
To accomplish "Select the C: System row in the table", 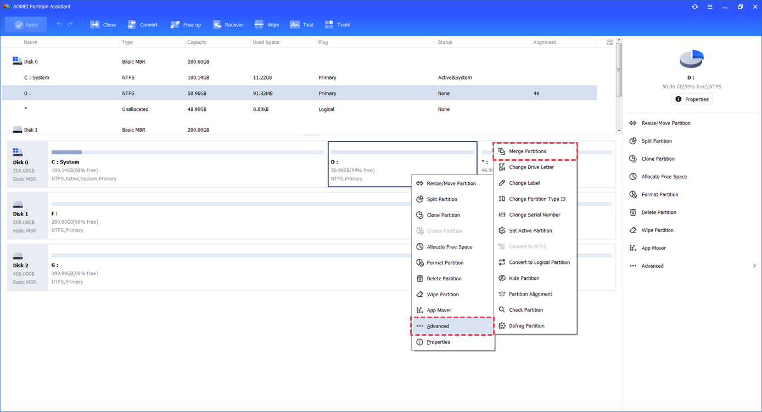I will 299,77.
